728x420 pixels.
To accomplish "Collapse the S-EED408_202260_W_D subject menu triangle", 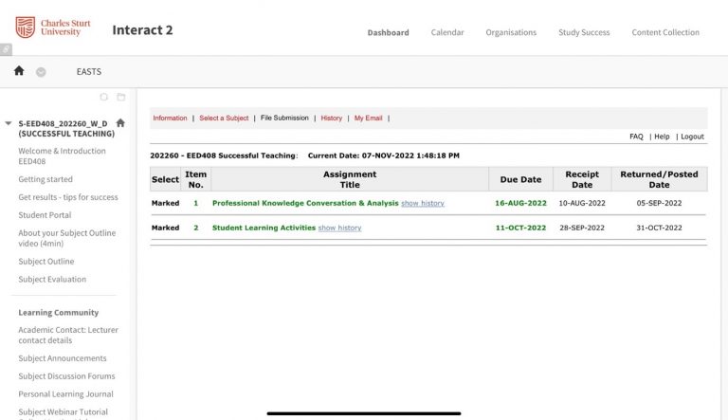I will click(x=9, y=123).
